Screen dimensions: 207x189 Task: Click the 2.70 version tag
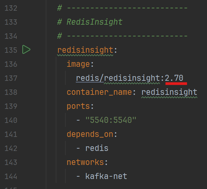click(x=174, y=78)
